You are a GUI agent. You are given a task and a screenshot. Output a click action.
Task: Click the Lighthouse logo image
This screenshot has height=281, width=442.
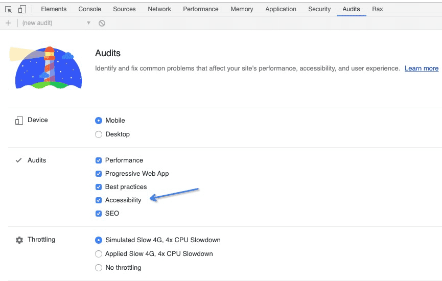coord(45,67)
